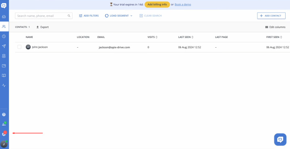Open the clock history sidebar icon
The height and width of the screenshot is (149, 290).
pos(4,36)
